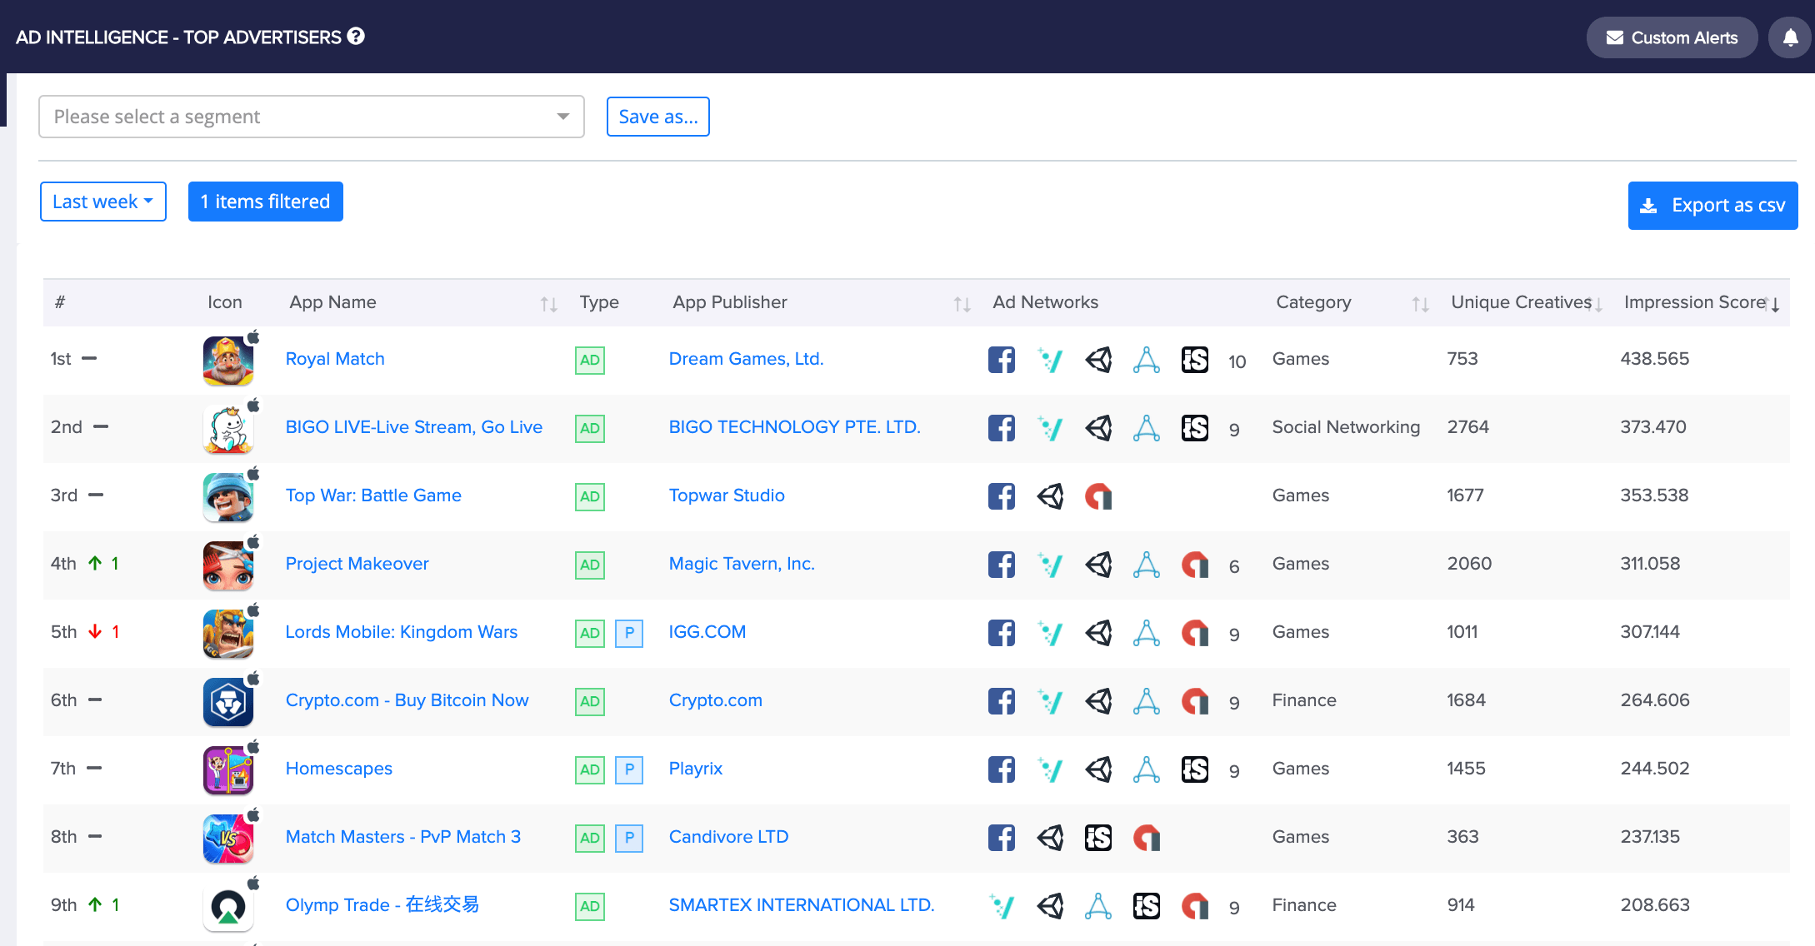
Task: Click the AppLovin icon in Lords Mobile row
Action: [x=1147, y=633]
